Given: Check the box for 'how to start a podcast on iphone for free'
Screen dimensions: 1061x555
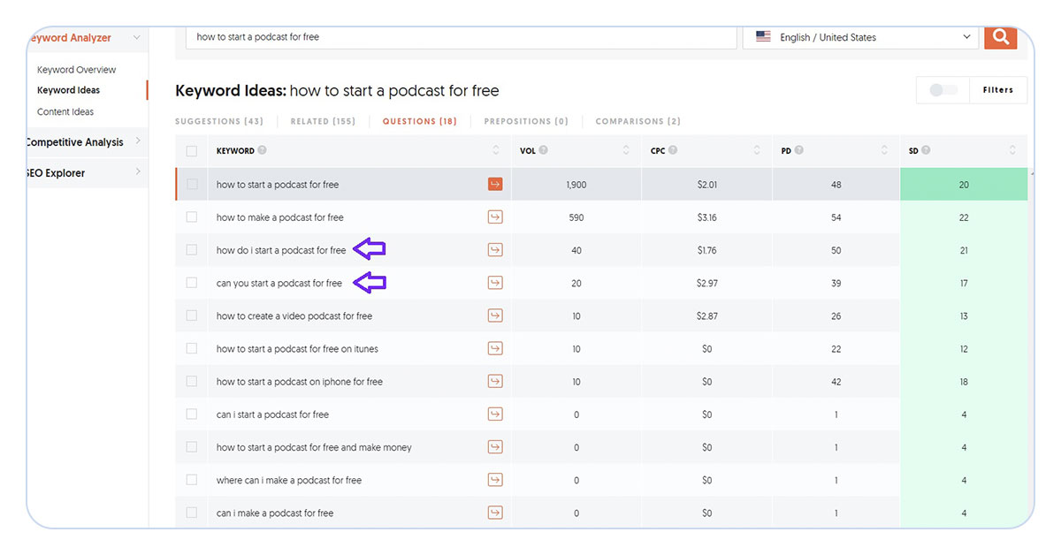Looking at the screenshot, I should tap(192, 381).
